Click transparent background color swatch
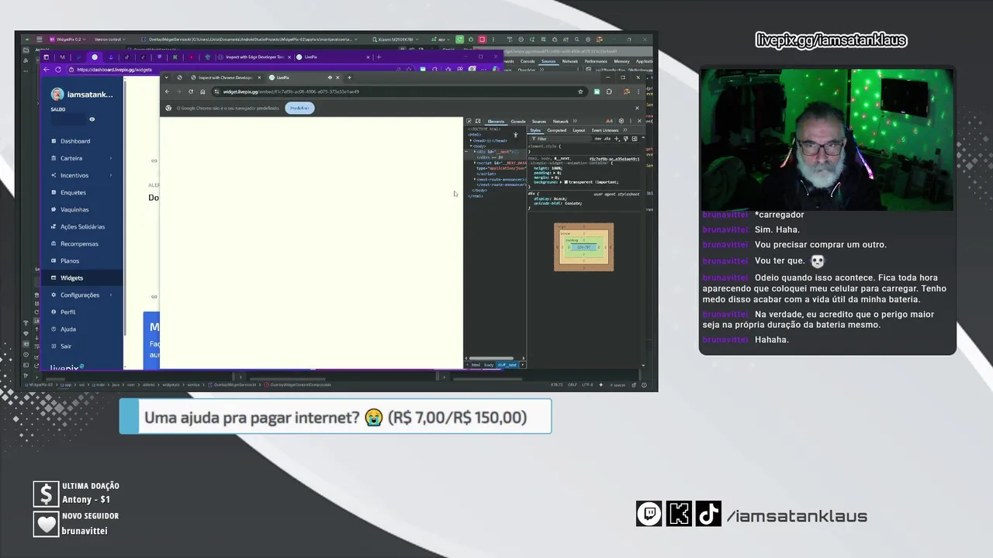Screen dimensions: 993x558 point(566,182)
